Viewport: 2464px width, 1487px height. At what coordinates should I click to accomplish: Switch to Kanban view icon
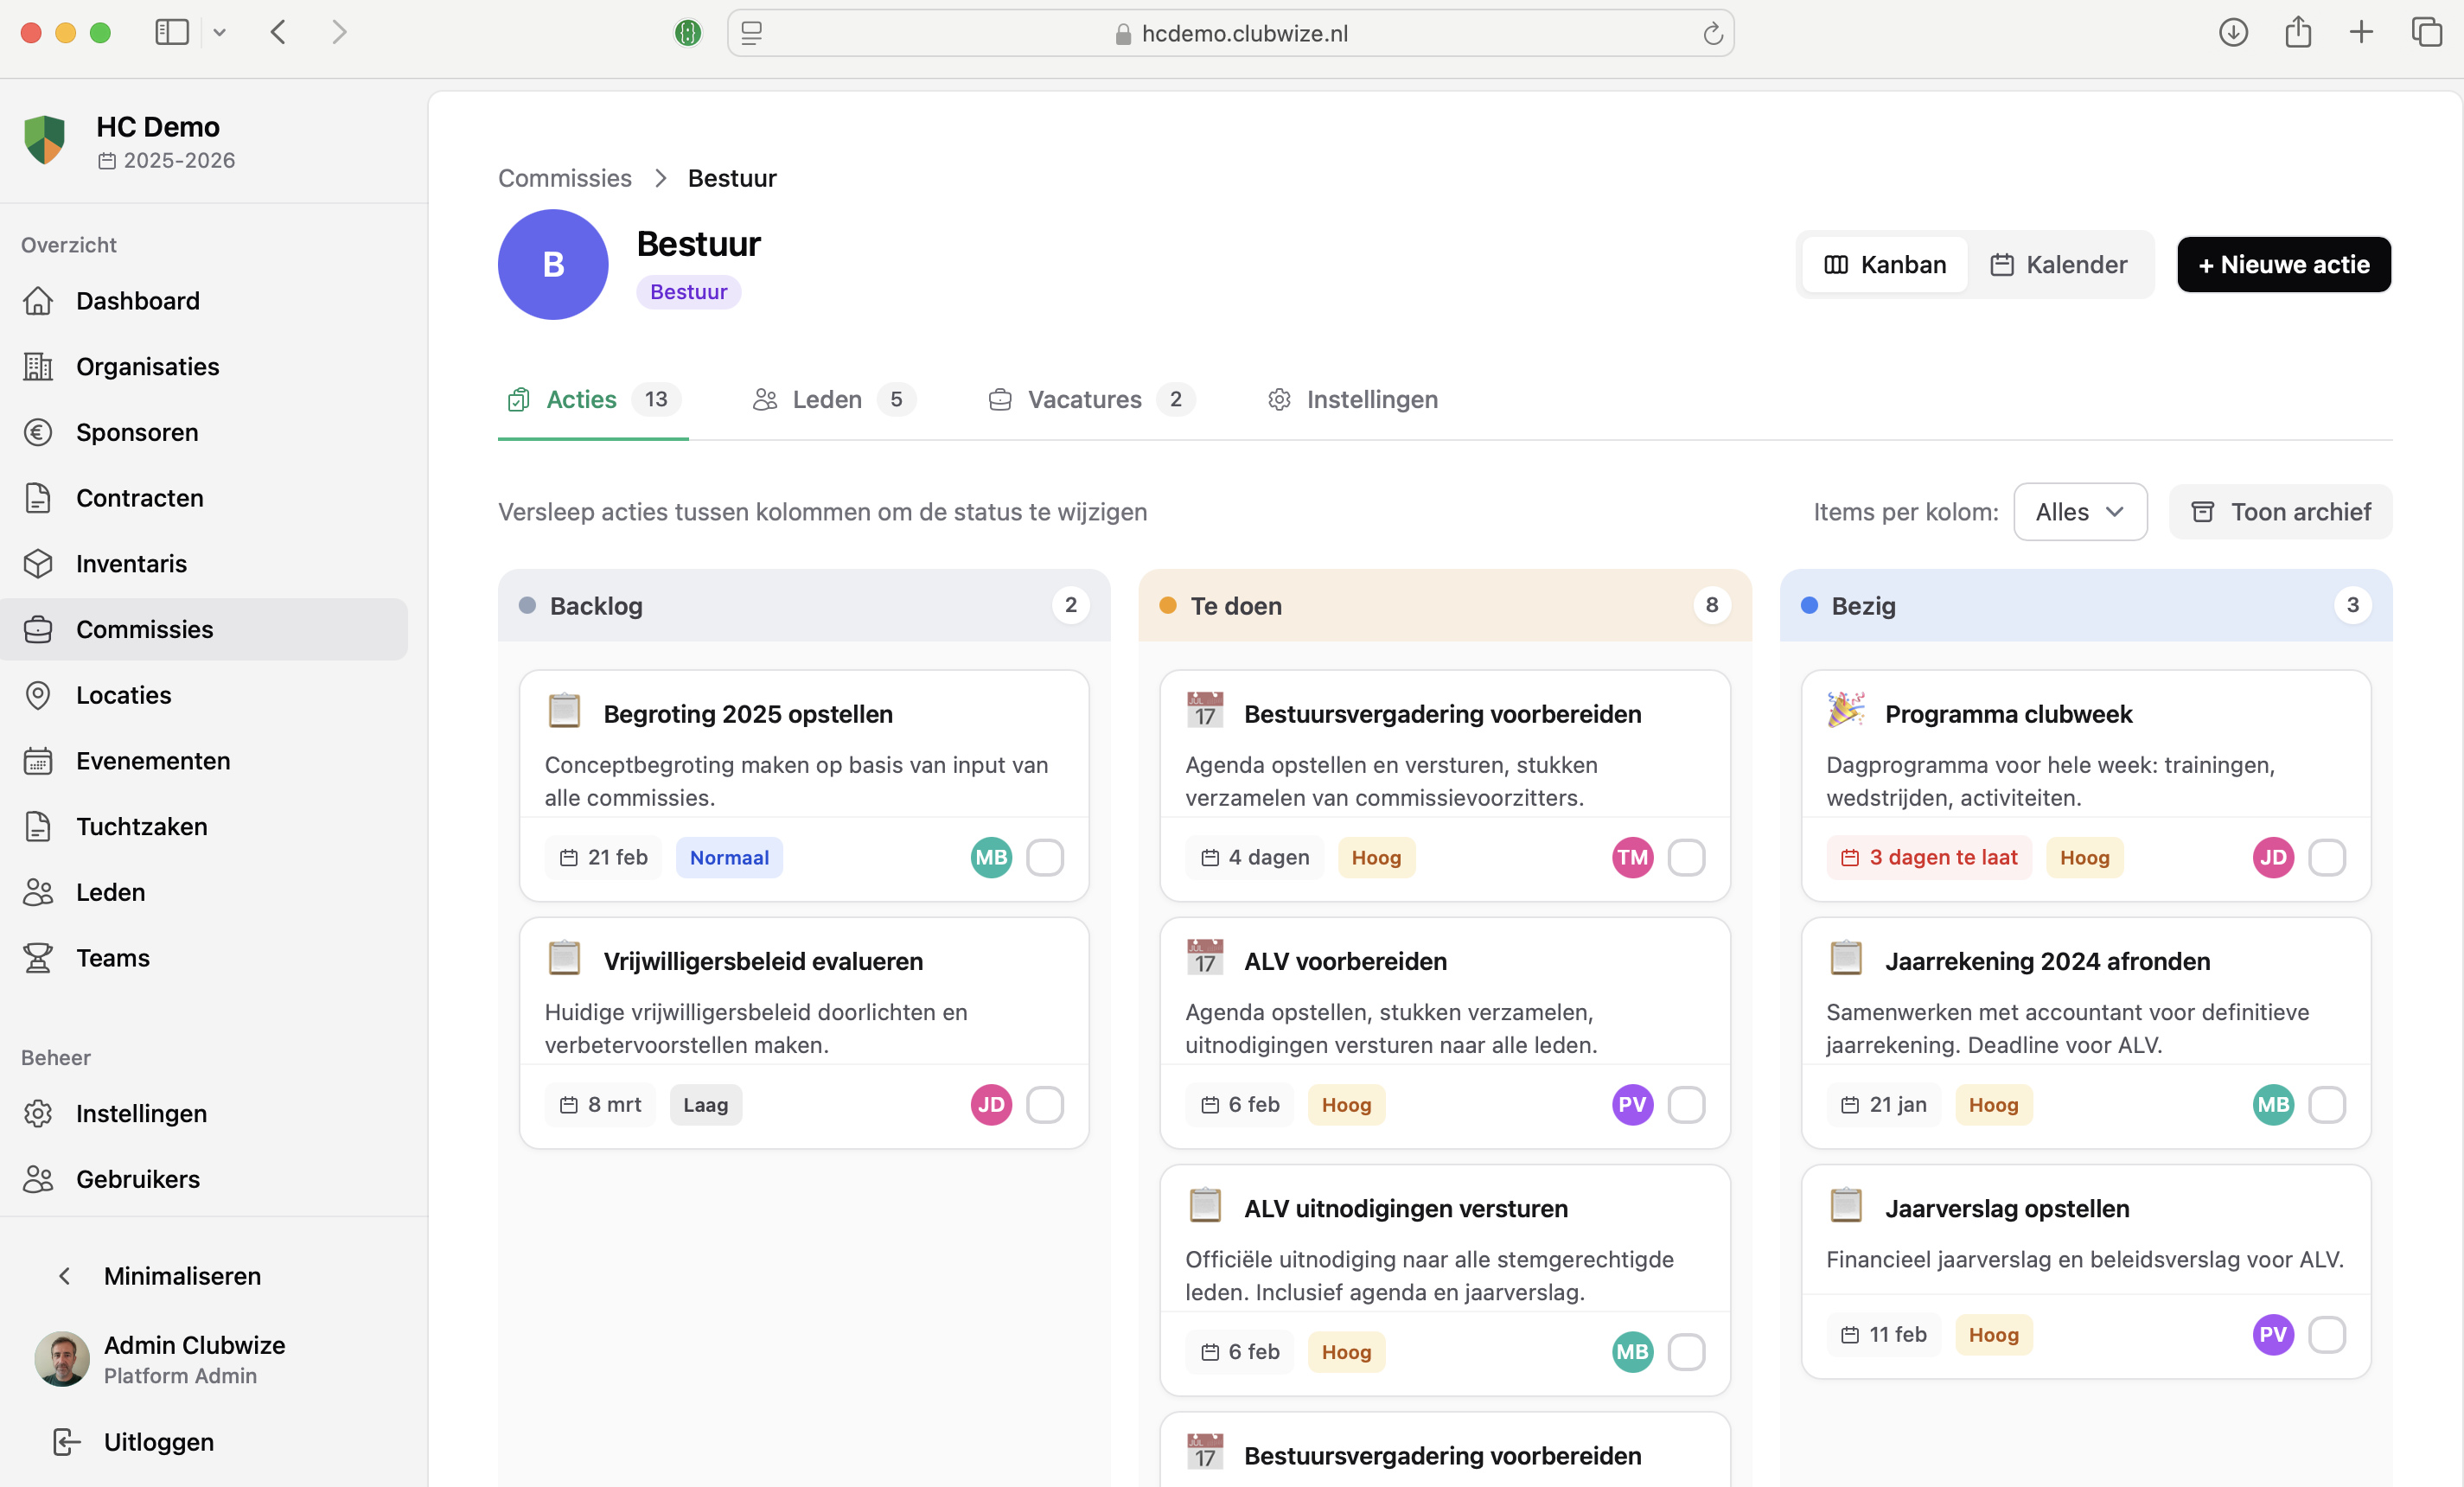pos(1837,264)
